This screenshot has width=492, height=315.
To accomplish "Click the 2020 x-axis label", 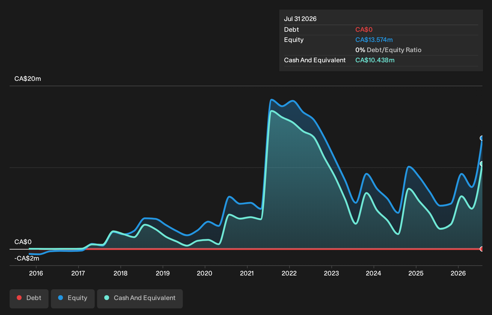I will 205,273.
